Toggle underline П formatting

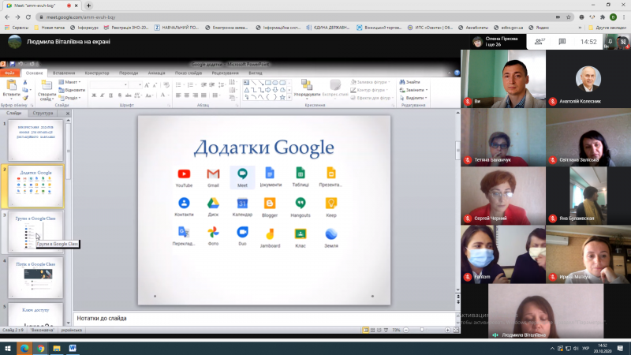click(x=111, y=95)
